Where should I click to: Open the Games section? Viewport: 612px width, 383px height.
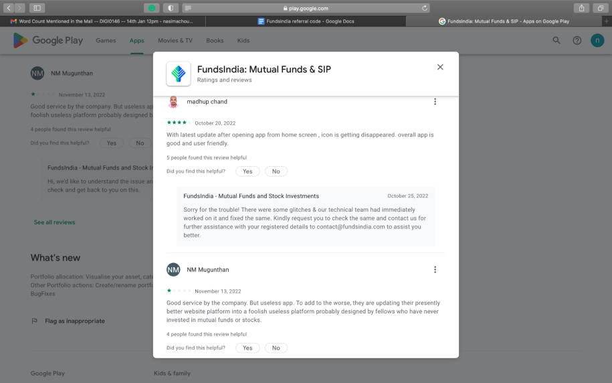point(106,40)
